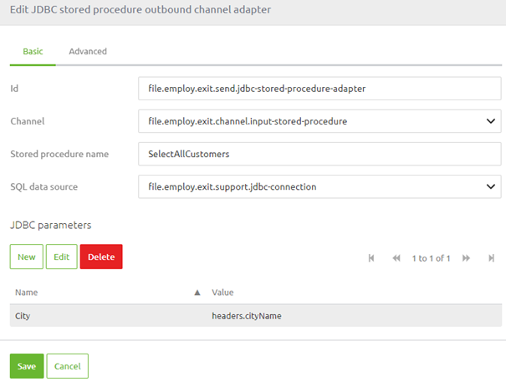This screenshot has height=387, width=506.
Task: Go to first page of JDBC parameters
Action: click(x=371, y=258)
